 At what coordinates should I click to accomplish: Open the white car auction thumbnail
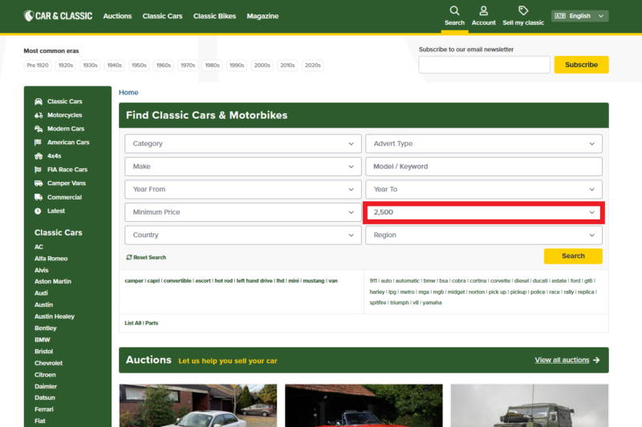pos(198,405)
